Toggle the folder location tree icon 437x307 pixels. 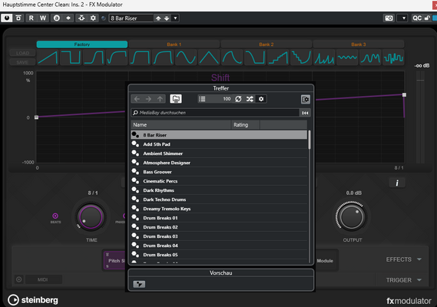click(x=176, y=99)
